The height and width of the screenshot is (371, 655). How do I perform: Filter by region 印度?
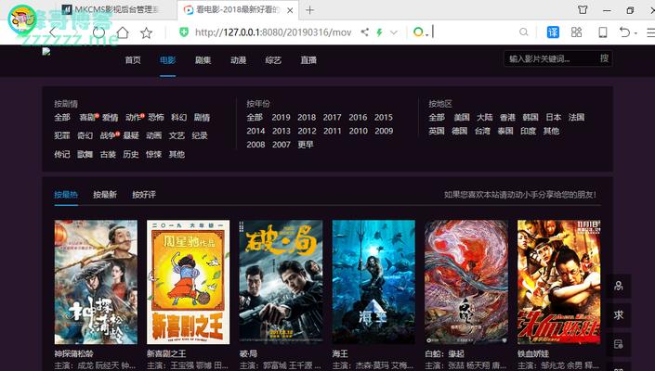[x=528, y=131]
